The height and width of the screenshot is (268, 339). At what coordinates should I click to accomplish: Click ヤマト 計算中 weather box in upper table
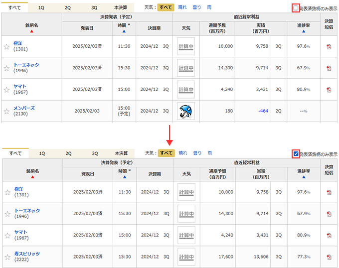(186, 90)
